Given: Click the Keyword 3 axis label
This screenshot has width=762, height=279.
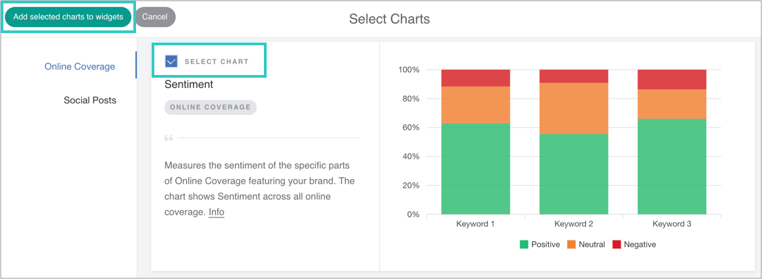Looking at the screenshot, I should click(671, 224).
